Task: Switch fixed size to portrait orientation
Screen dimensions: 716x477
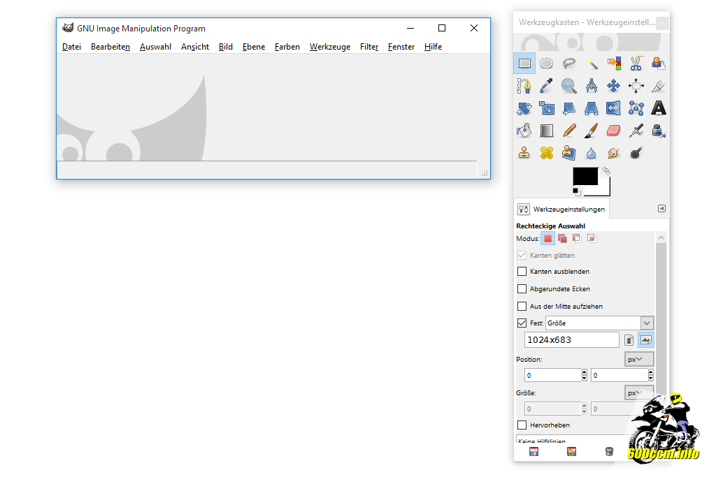Action: click(629, 339)
